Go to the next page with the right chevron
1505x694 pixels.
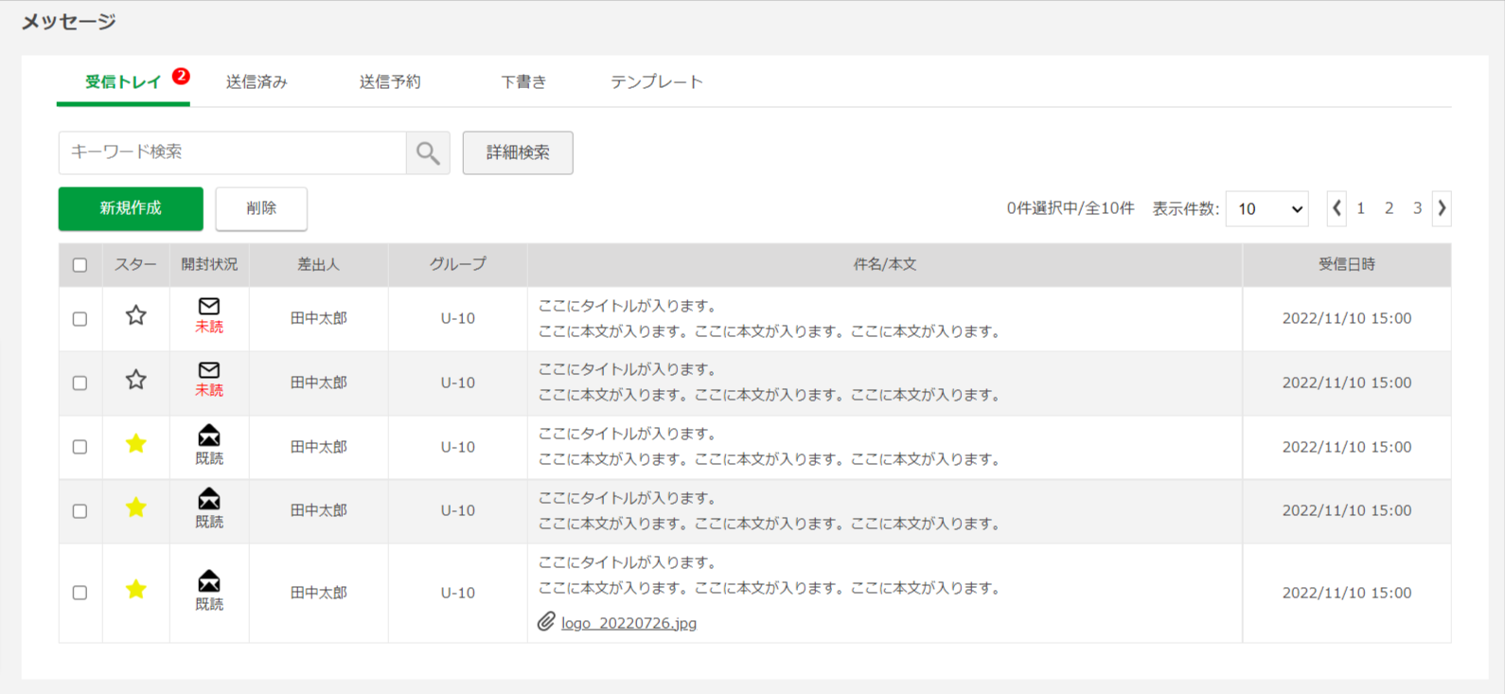pyautogui.click(x=1442, y=208)
